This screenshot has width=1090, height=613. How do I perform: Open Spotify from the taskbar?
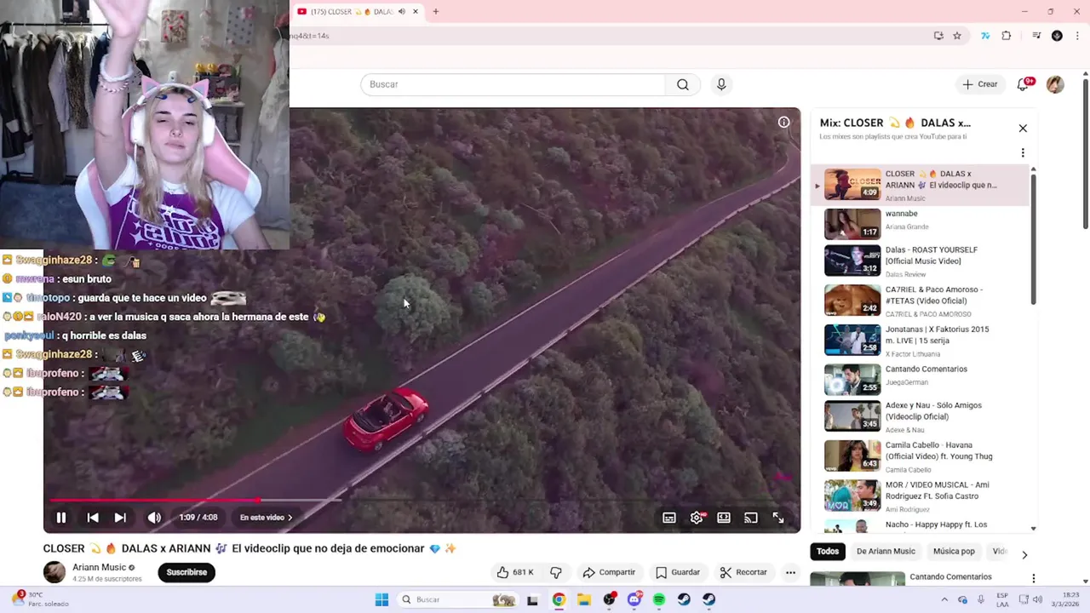coord(659,599)
